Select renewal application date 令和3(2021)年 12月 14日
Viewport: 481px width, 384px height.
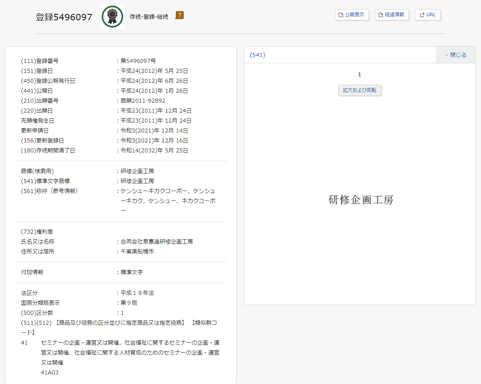pos(154,131)
